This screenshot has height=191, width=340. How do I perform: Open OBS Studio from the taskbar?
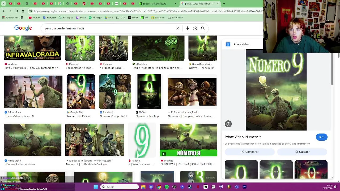tap(174, 187)
